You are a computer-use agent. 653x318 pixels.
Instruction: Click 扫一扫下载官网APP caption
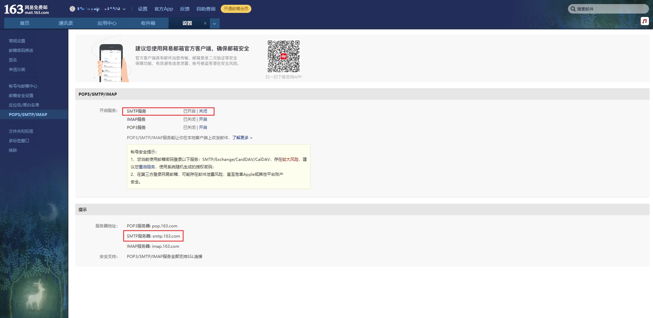[284, 77]
